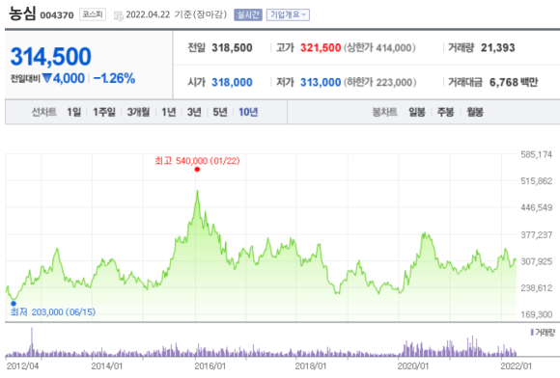Select the 1일 line chart tab
The image size is (560, 378).
pyautogui.click(x=74, y=112)
